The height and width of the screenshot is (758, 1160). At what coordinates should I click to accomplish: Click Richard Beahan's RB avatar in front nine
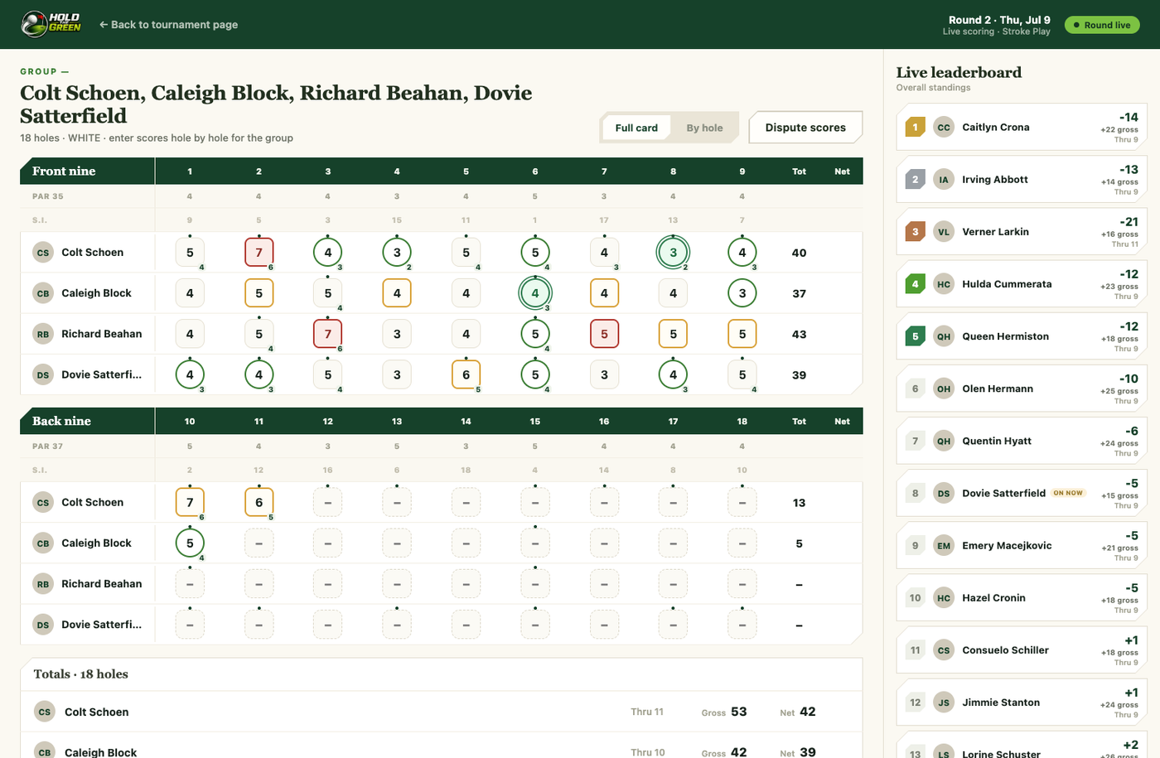(x=43, y=334)
